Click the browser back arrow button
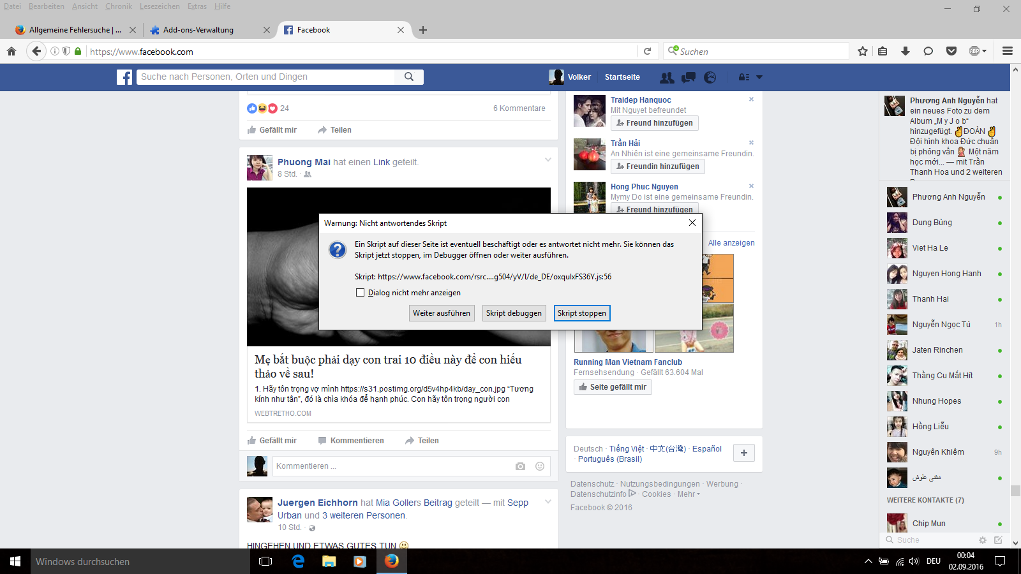 point(36,52)
